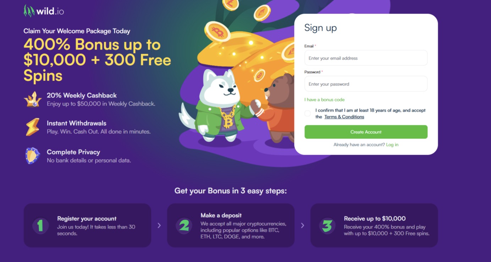Screen dimensions: 491x262
Task: Click the lightning bolt Instant Withdrawals icon
Action: coord(33,127)
